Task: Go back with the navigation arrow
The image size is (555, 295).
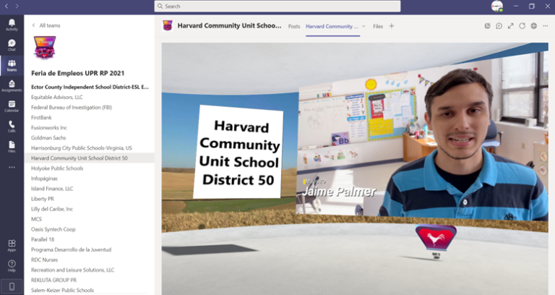Action: point(7,6)
